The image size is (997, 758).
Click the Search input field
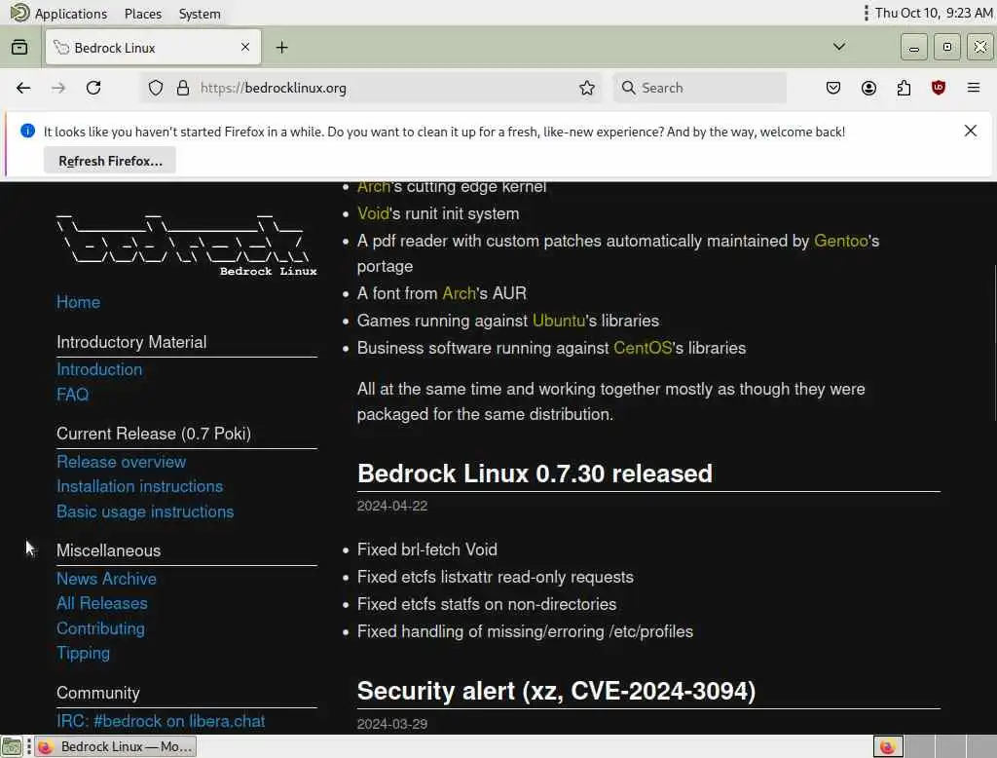tap(699, 88)
